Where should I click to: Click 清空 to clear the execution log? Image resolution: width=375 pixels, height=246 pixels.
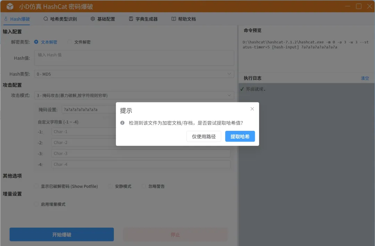(x=365, y=78)
